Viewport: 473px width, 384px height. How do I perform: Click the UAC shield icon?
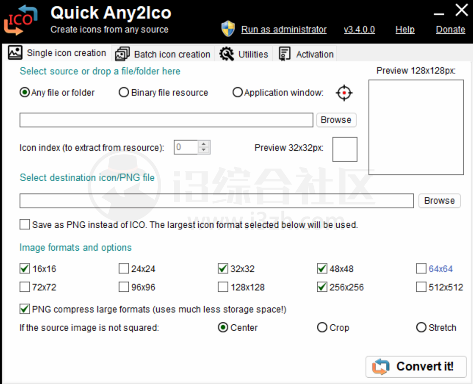coord(228,29)
